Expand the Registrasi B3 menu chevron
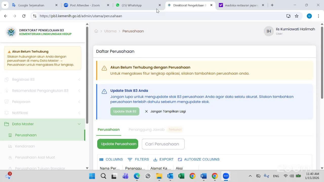The height and width of the screenshot is (182, 324). click(79, 80)
